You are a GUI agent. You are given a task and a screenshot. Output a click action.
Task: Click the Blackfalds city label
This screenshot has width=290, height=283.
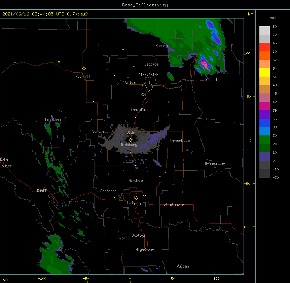[148, 75]
